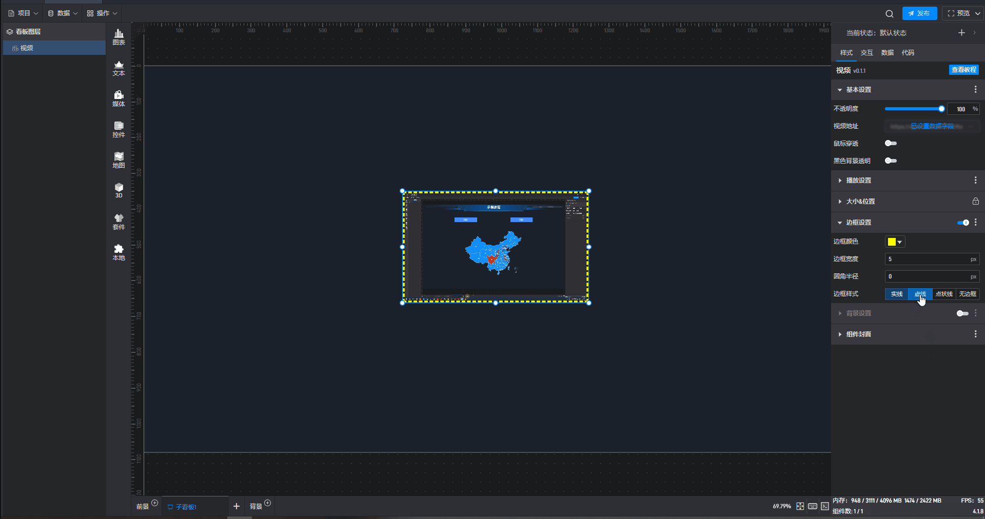Click the lock icon beside 大小&位置

[x=975, y=202]
